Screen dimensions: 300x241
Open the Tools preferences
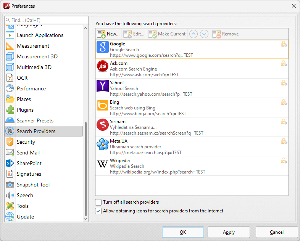coord(44,206)
